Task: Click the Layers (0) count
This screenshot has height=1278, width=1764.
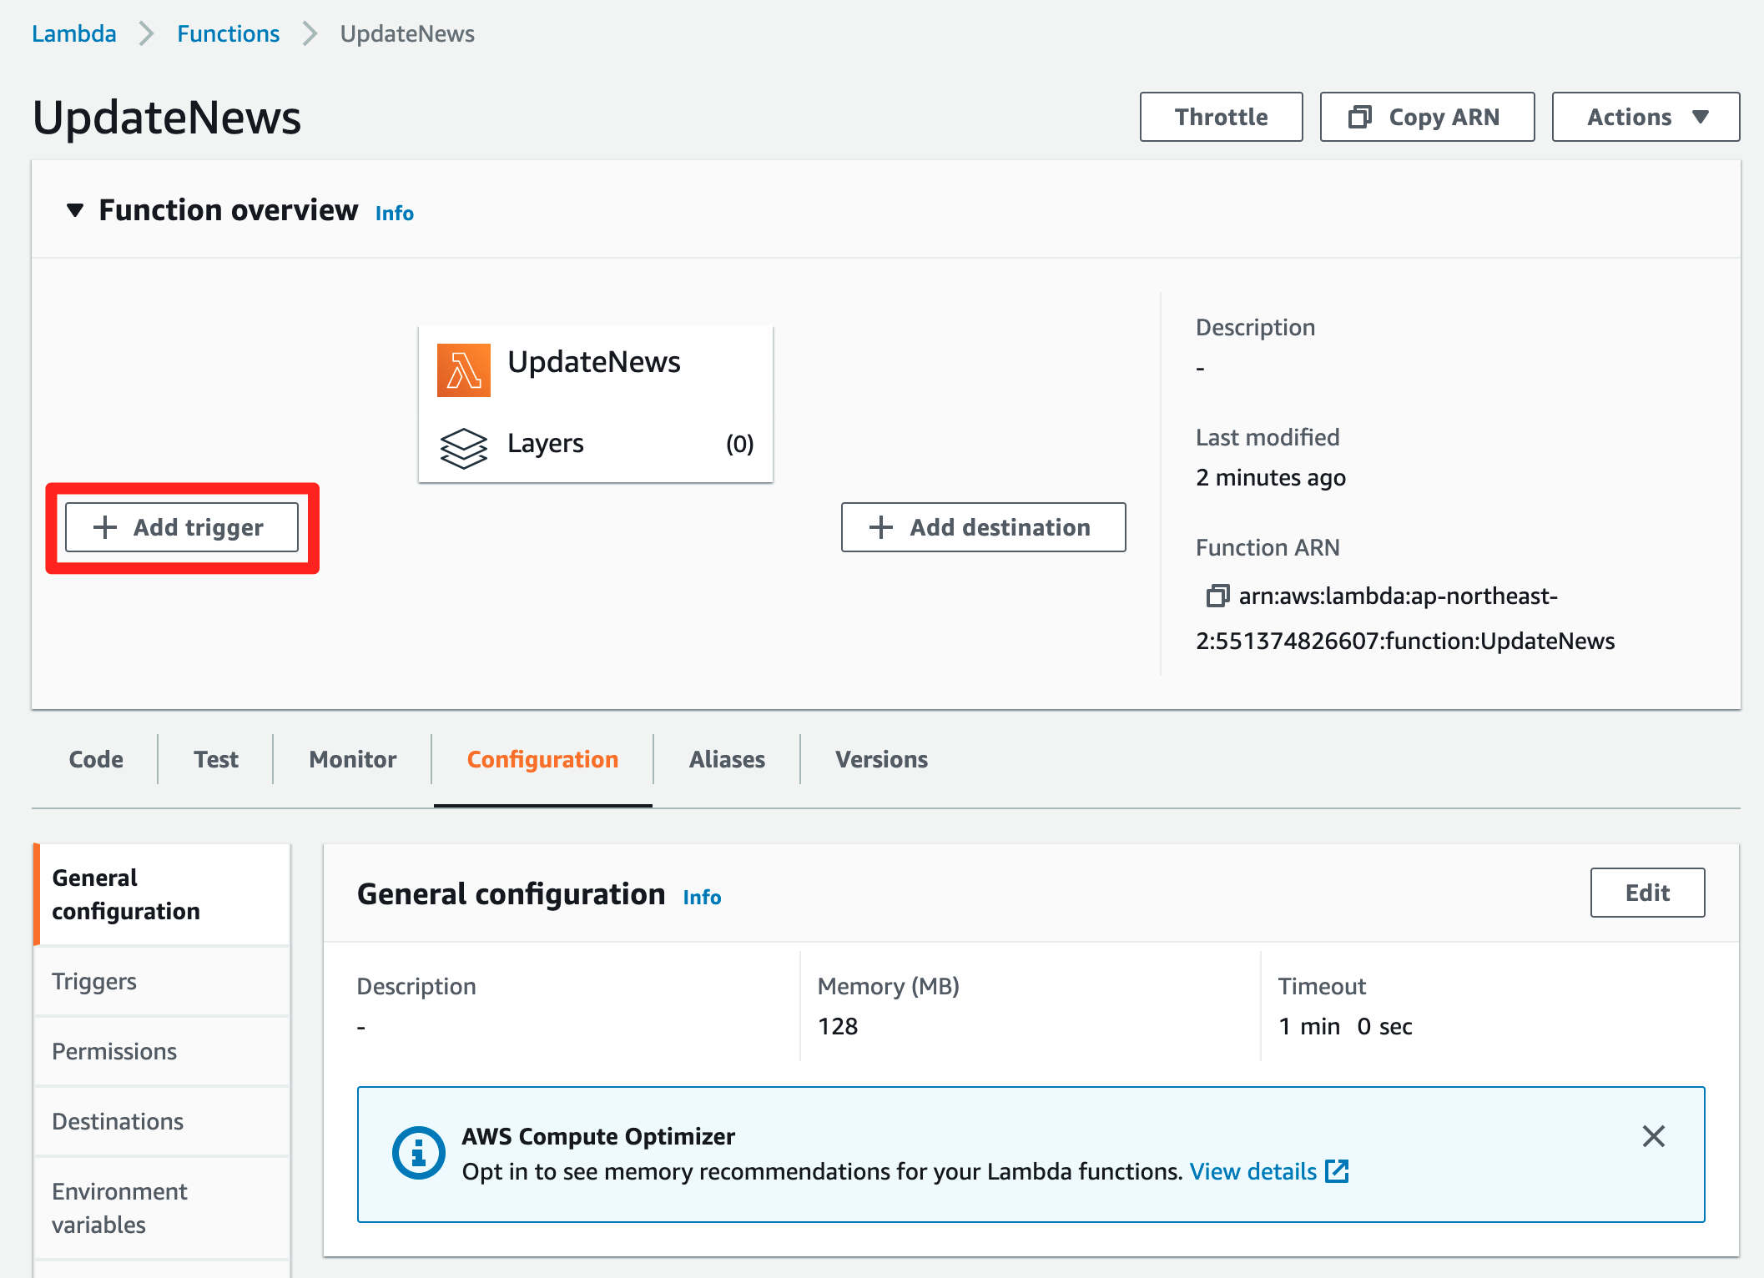Action: click(739, 444)
